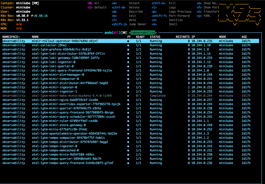Click the Describe command hint
This screenshot has height=184, width=265.
tap(136, 12)
